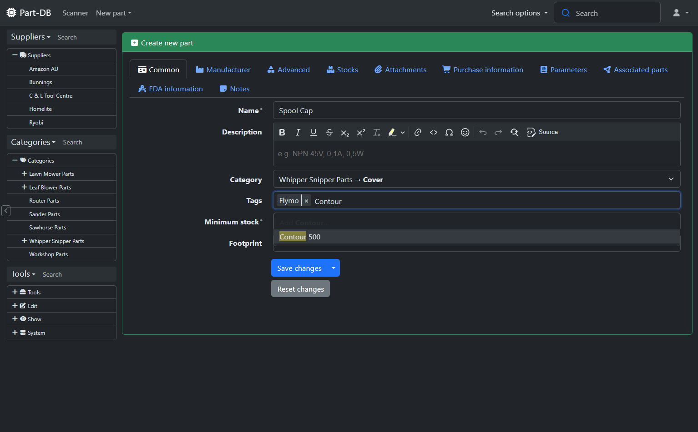Remove the Flymo tag
Image resolution: width=698 pixels, height=432 pixels.
[306, 201]
